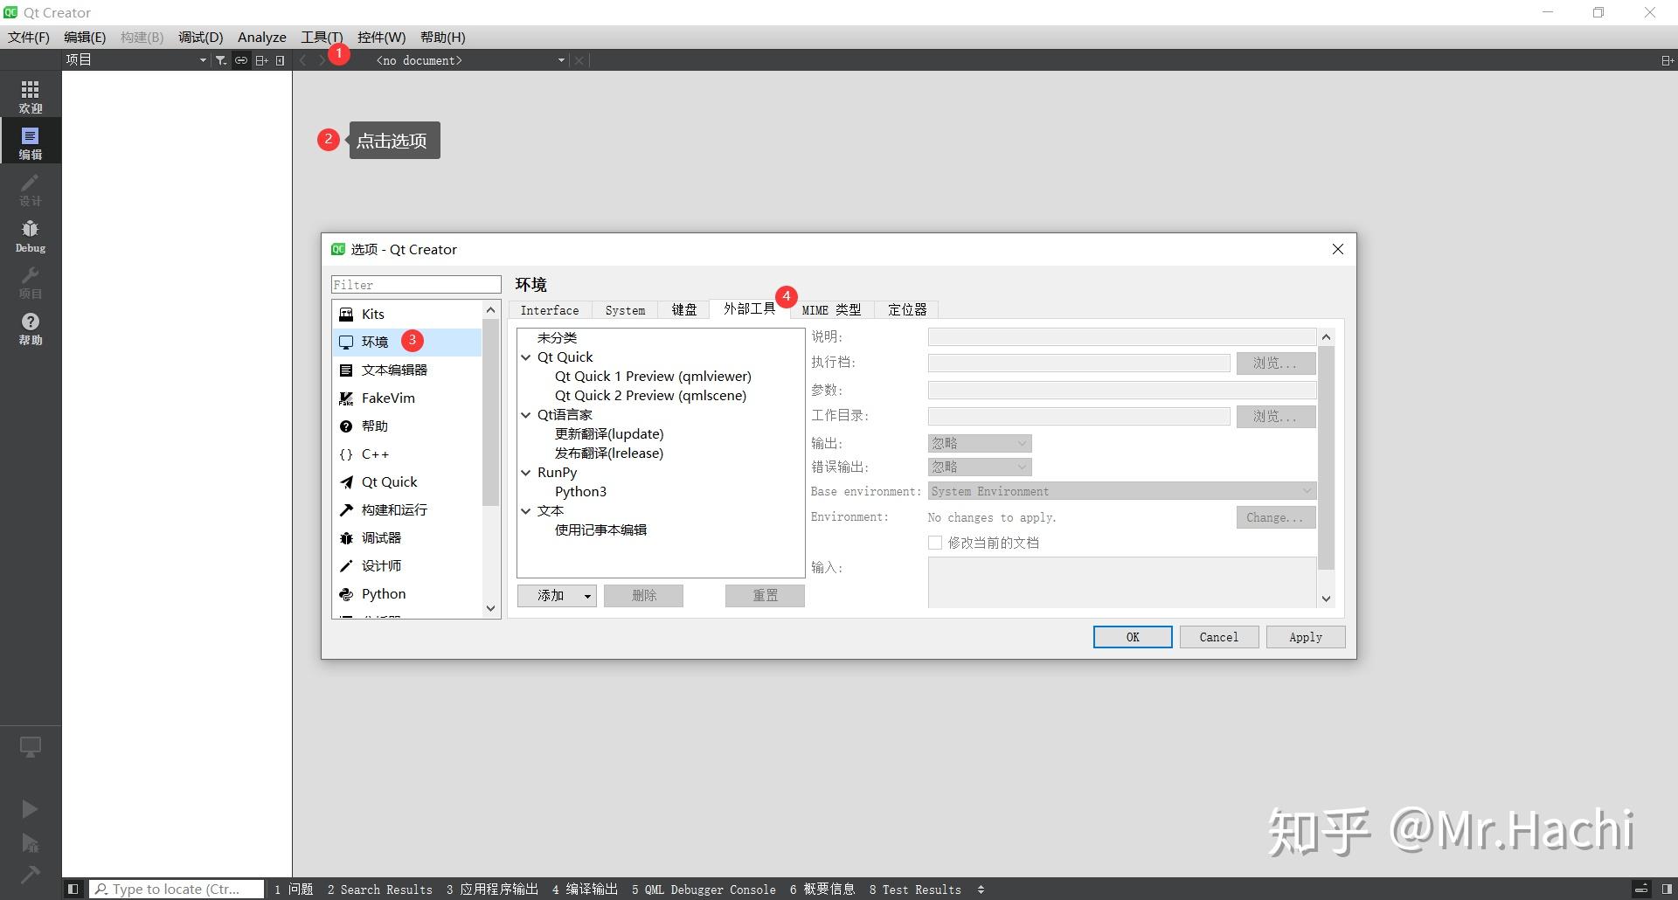Click the Filter input in options dialog
This screenshot has width=1678, height=900.
point(416,285)
